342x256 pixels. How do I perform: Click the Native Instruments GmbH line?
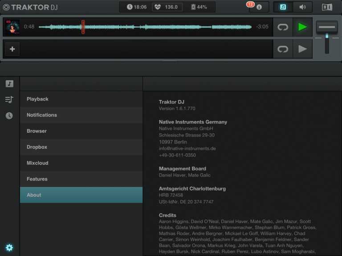pyautogui.click(x=186, y=128)
